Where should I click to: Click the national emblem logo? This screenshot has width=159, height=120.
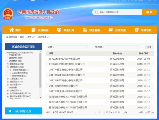(x=8, y=14)
